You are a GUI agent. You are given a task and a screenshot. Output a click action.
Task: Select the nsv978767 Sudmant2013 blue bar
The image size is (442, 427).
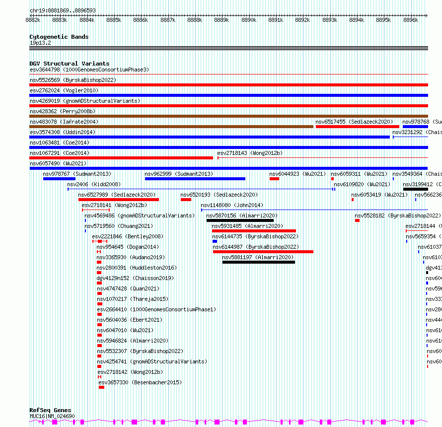[59, 179]
